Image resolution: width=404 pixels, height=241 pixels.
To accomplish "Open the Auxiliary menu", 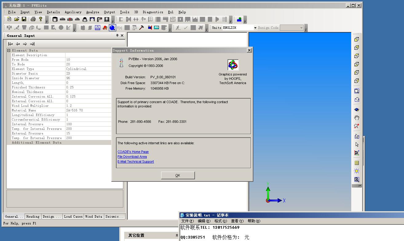I will [x=73, y=12].
